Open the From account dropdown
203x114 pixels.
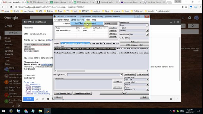[x=147, y=25]
